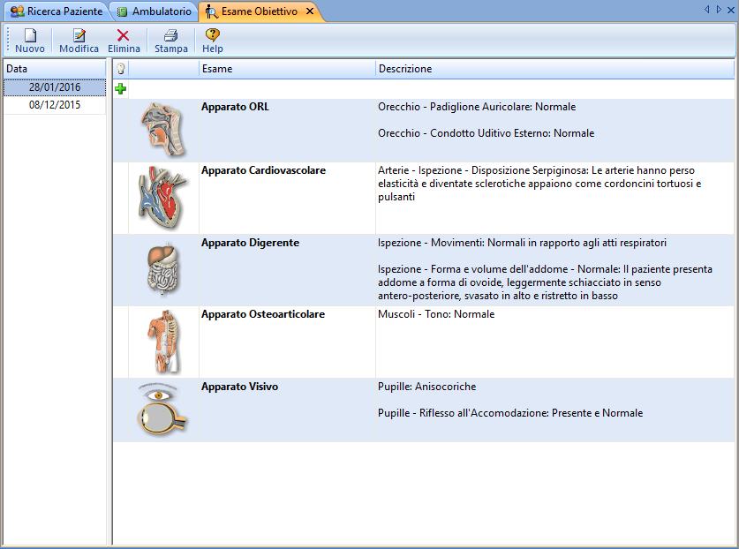This screenshot has width=739, height=549.
Task: Select the Apparato Digerente intestines image
Action: [163, 269]
